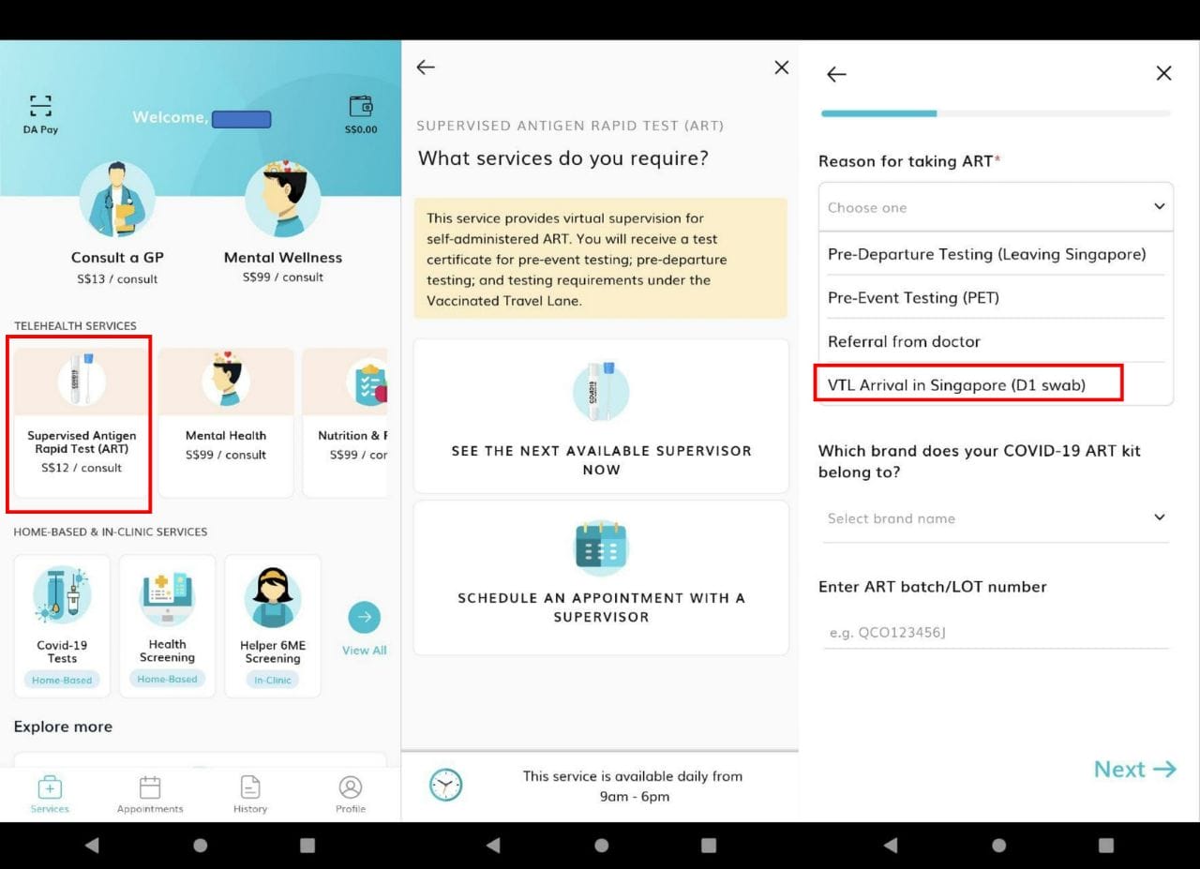Open the Profile section
The width and height of the screenshot is (1200, 869).
pyautogui.click(x=350, y=792)
